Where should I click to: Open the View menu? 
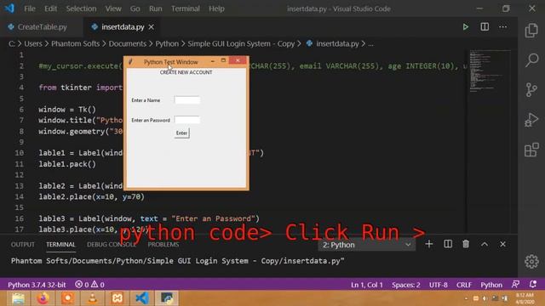coord(113,8)
